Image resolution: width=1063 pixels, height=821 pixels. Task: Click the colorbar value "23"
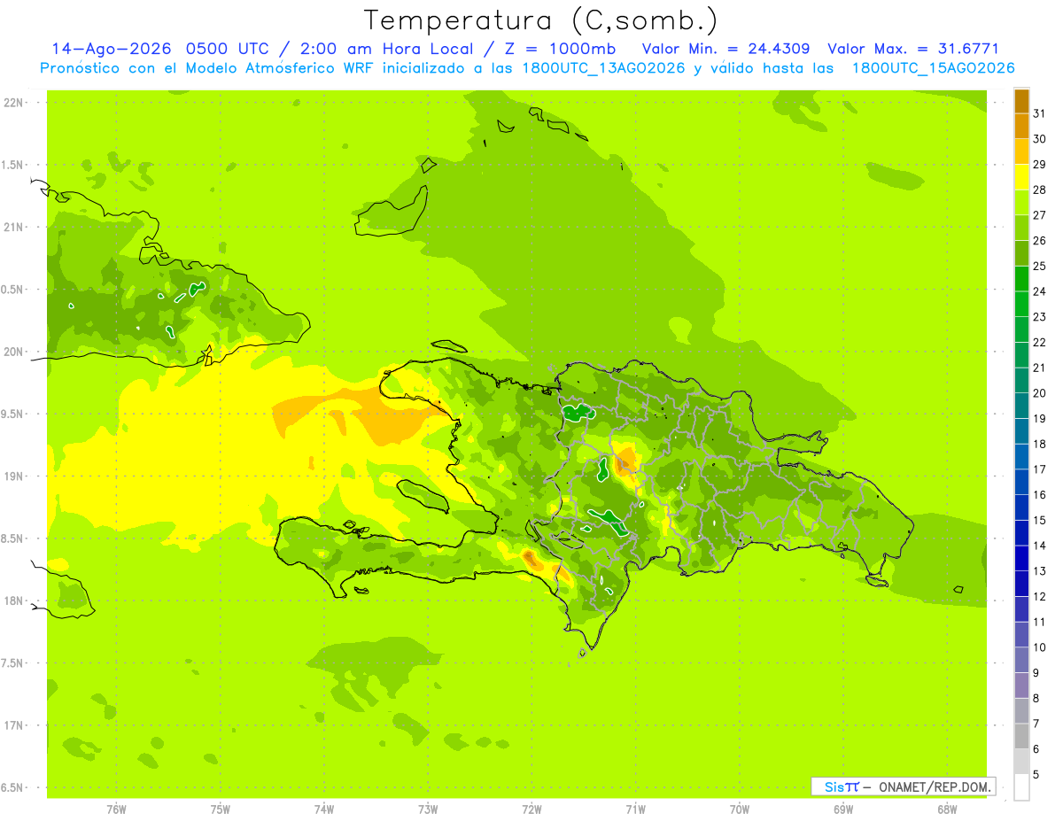[x=1041, y=317]
